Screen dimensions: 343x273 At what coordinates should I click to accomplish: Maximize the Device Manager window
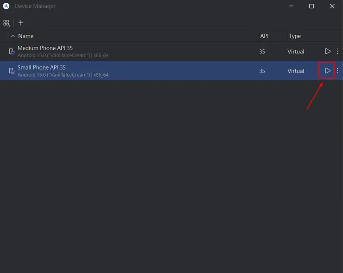[311, 6]
